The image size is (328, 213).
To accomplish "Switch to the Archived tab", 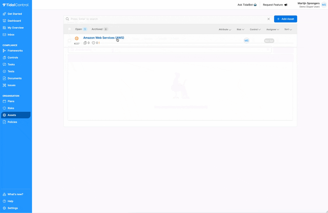I will pos(97,29).
